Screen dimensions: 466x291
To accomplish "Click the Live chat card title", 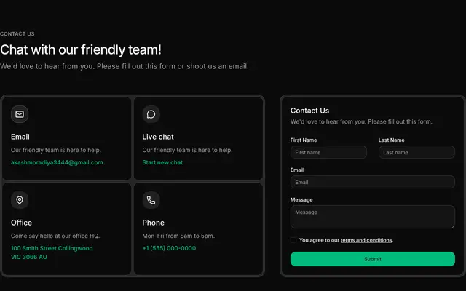I will pos(158,137).
